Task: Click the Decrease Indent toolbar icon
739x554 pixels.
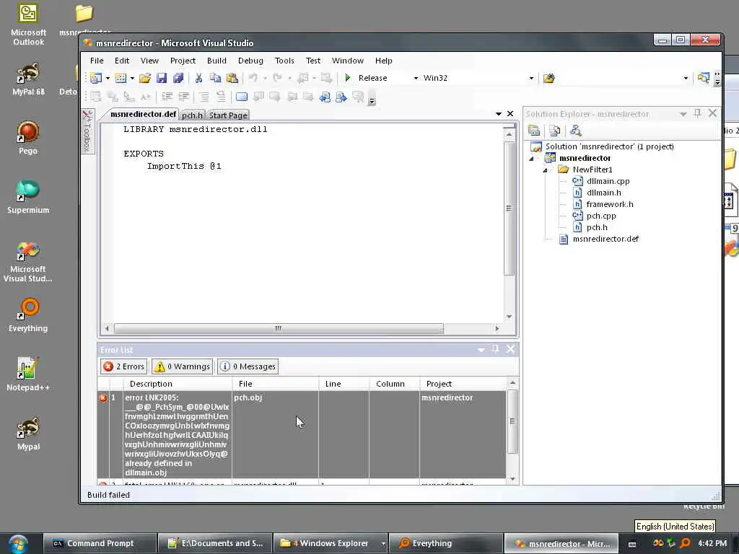Action: pyautogui.click(x=167, y=97)
